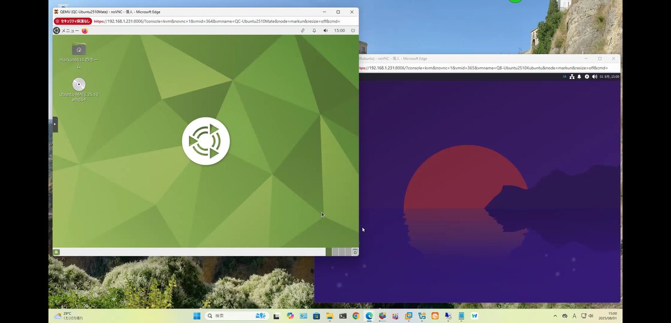671x323 pixels.
Task: Open the MATE power/session button
Action: [353, 31]
